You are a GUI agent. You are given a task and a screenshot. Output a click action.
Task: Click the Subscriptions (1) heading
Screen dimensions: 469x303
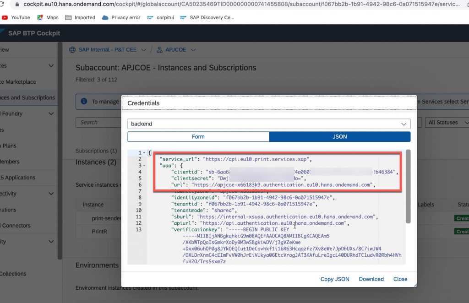(x=96, y=151)
